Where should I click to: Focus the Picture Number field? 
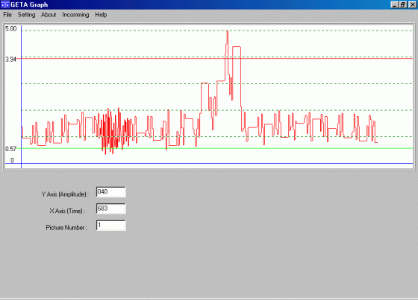click(111, 226)
